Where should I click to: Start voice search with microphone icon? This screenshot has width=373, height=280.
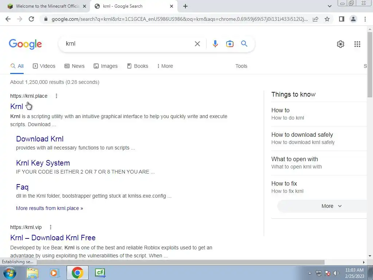pos(215,44)
